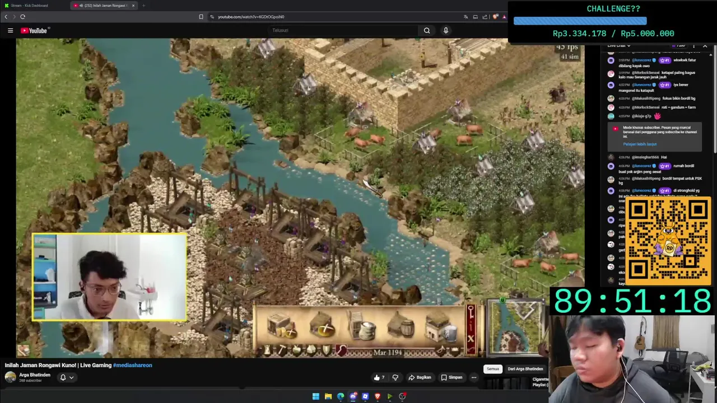Click the delete building X icon

[x=471, y=338]
